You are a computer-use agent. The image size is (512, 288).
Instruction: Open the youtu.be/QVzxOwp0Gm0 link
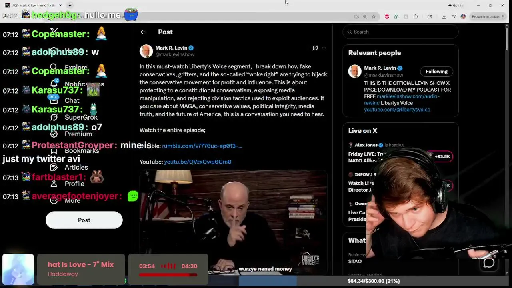coord(198,162)
